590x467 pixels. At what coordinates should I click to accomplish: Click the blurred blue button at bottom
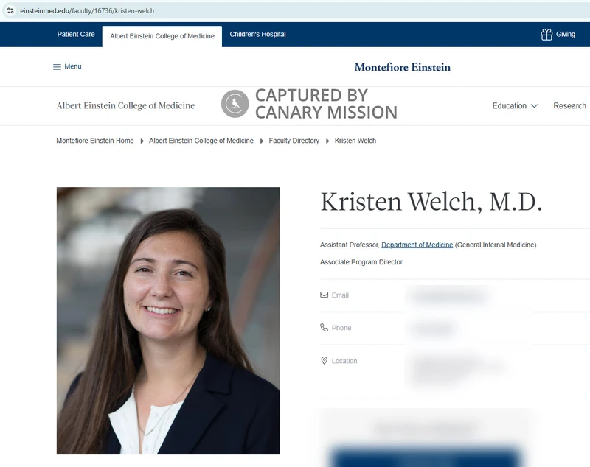(x=426, y=457)
